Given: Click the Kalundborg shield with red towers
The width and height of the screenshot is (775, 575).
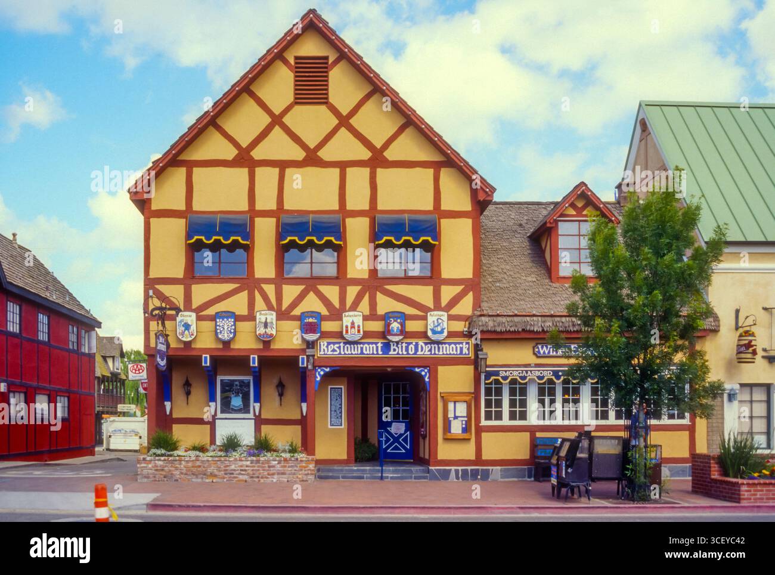Looking at the screenshot, I should click(x=353, y=326).
